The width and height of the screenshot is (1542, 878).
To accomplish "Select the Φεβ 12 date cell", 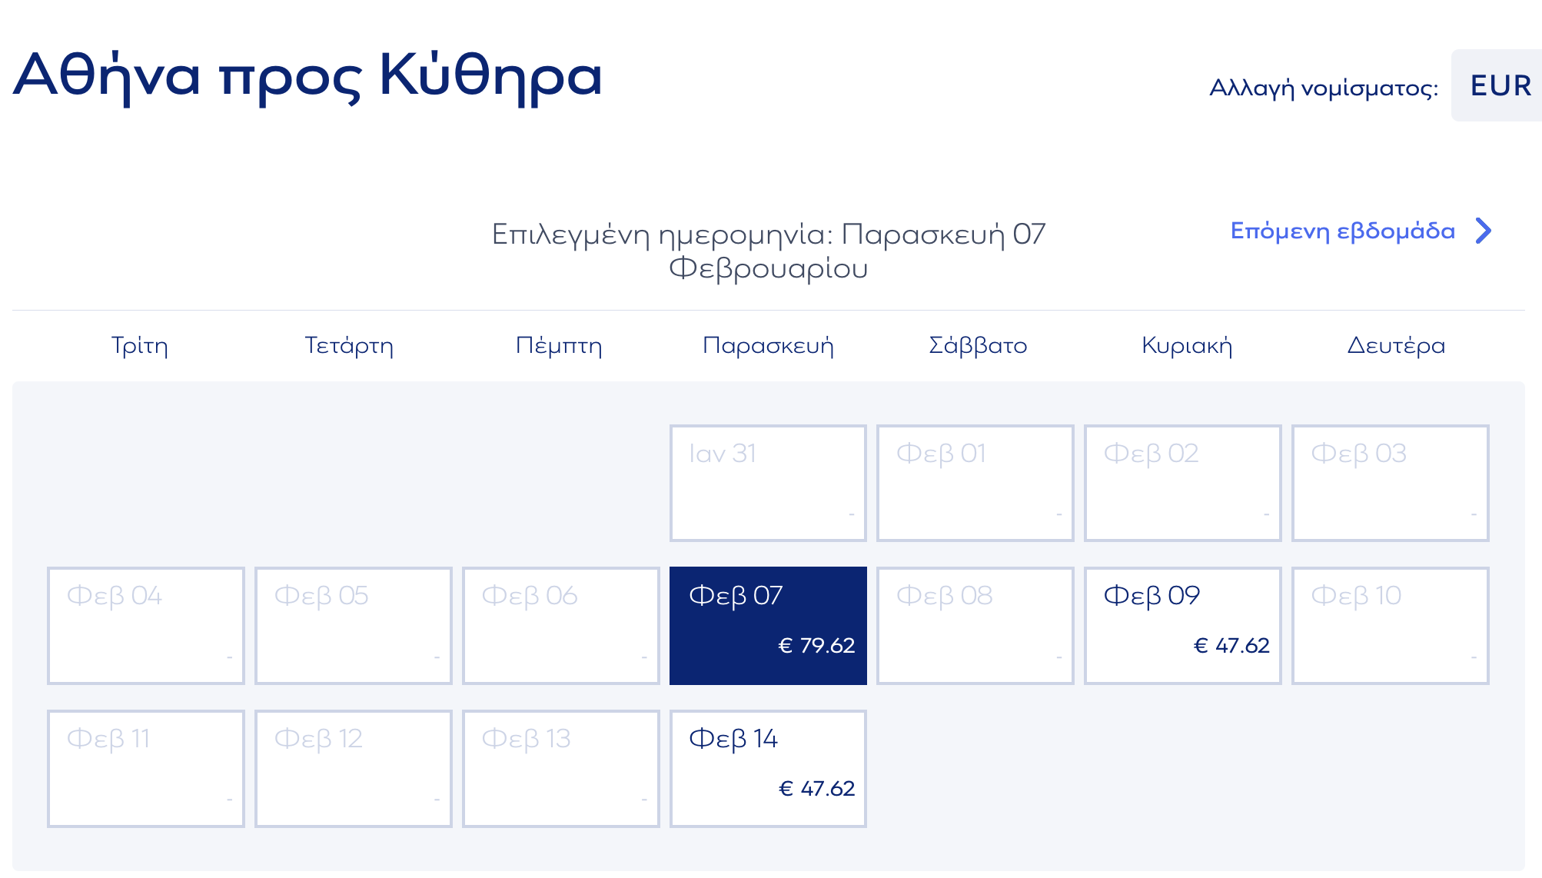I will 354,768.
